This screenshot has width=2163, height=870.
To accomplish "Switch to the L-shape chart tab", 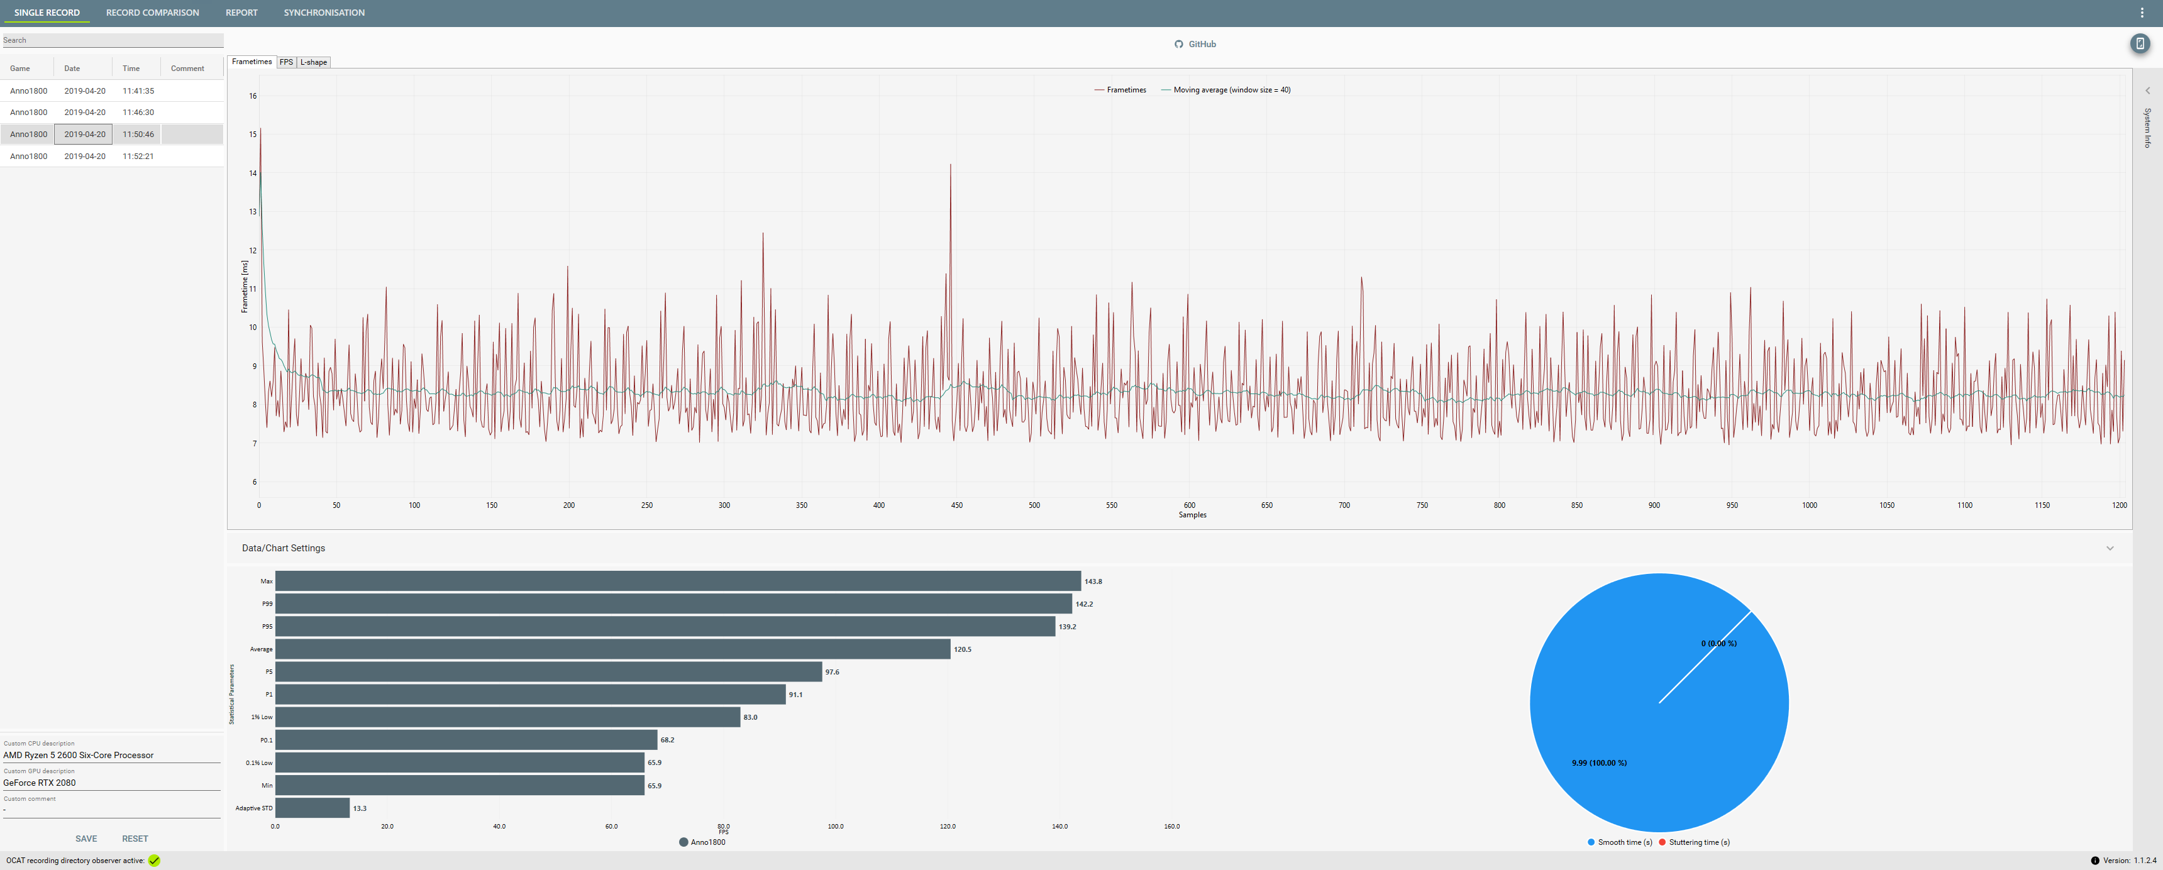I will 314,62.
